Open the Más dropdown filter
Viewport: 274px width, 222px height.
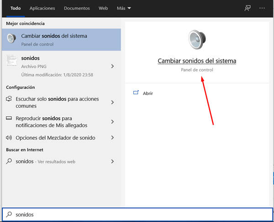123,8
